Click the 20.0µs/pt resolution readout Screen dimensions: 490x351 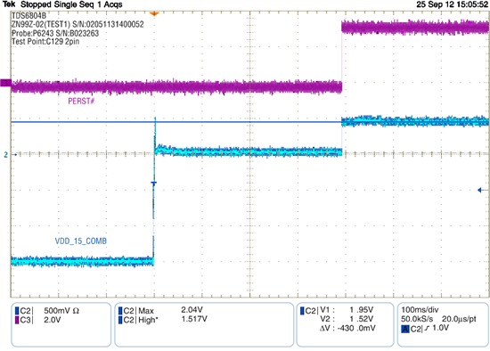(x=459, y=319)
